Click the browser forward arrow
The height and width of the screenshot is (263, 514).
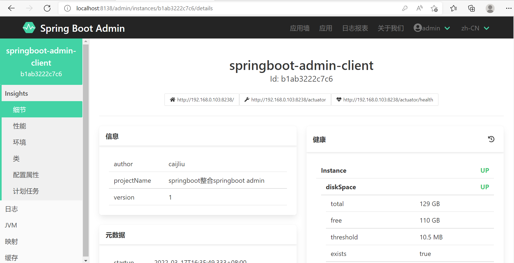click(29, 8)
